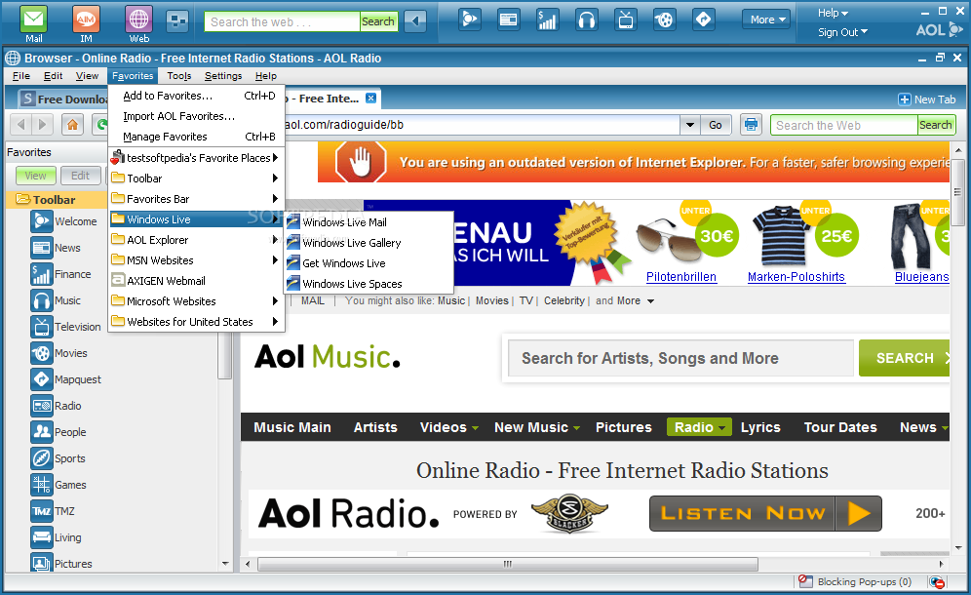Image resolution: width=971 pixels, height=595 pixels.
Task: Click the Favorites sidebar vertical scrollbar thumb
Action: click(225, 356)
